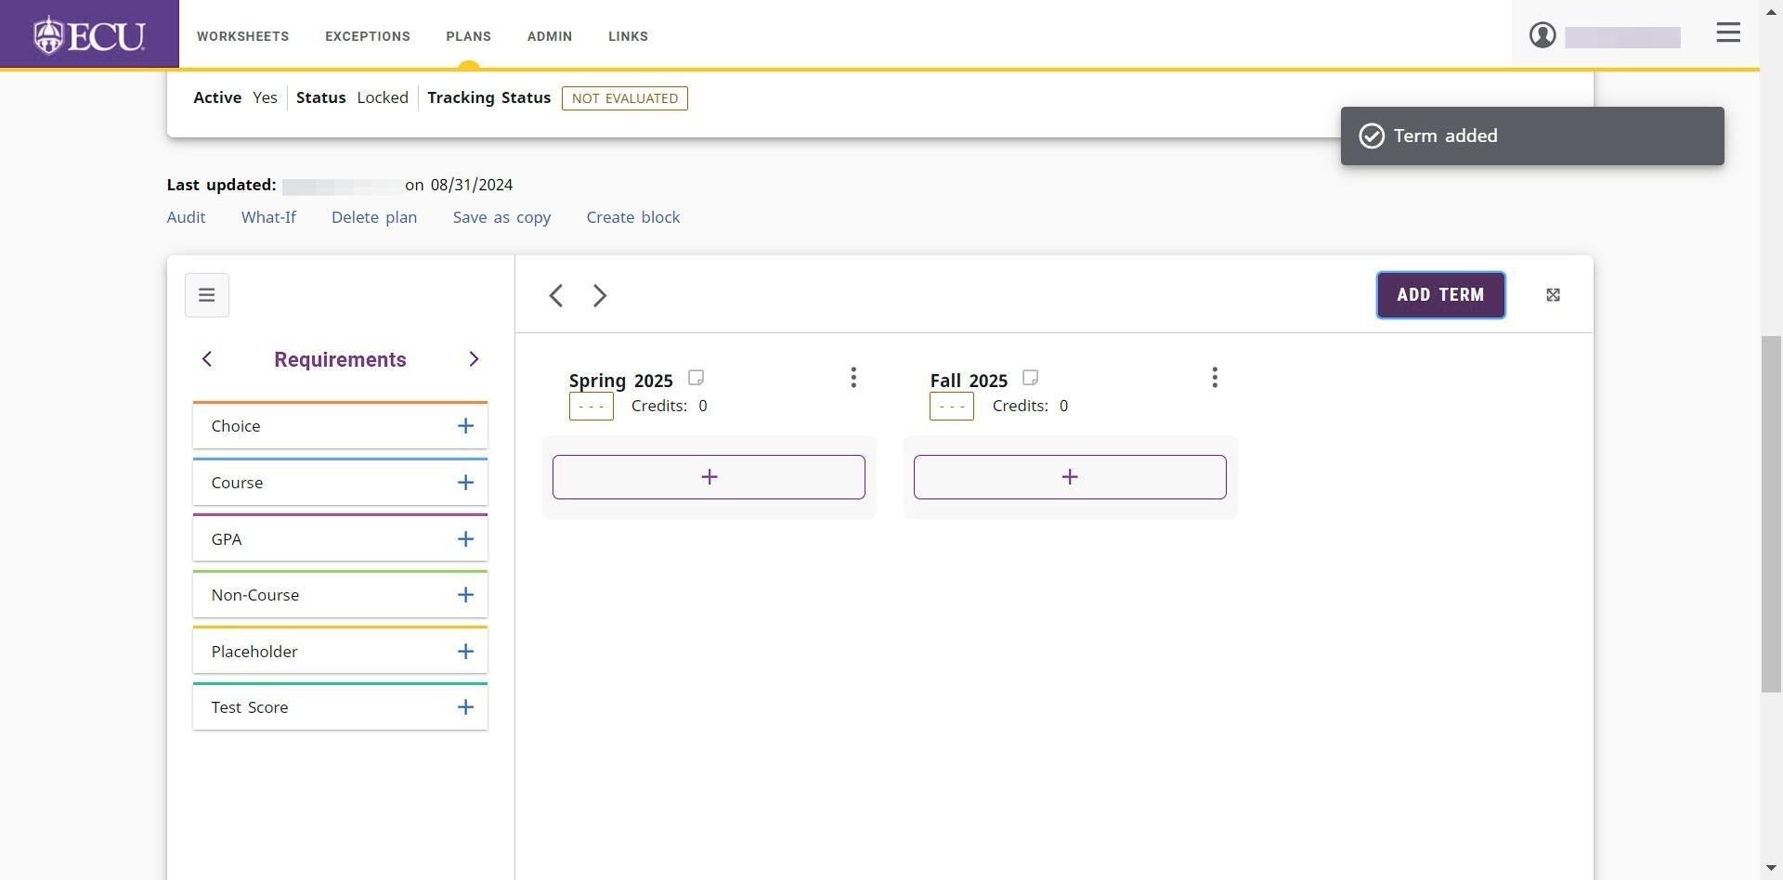Screen dimensions: 1783x880
Task: Show previous Requirements panel view
Action: pyautogui.click(x=207, y=359)
